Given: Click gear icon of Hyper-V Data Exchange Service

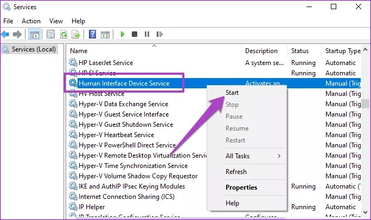Looking at the screenshot, I should pos(73,103).
